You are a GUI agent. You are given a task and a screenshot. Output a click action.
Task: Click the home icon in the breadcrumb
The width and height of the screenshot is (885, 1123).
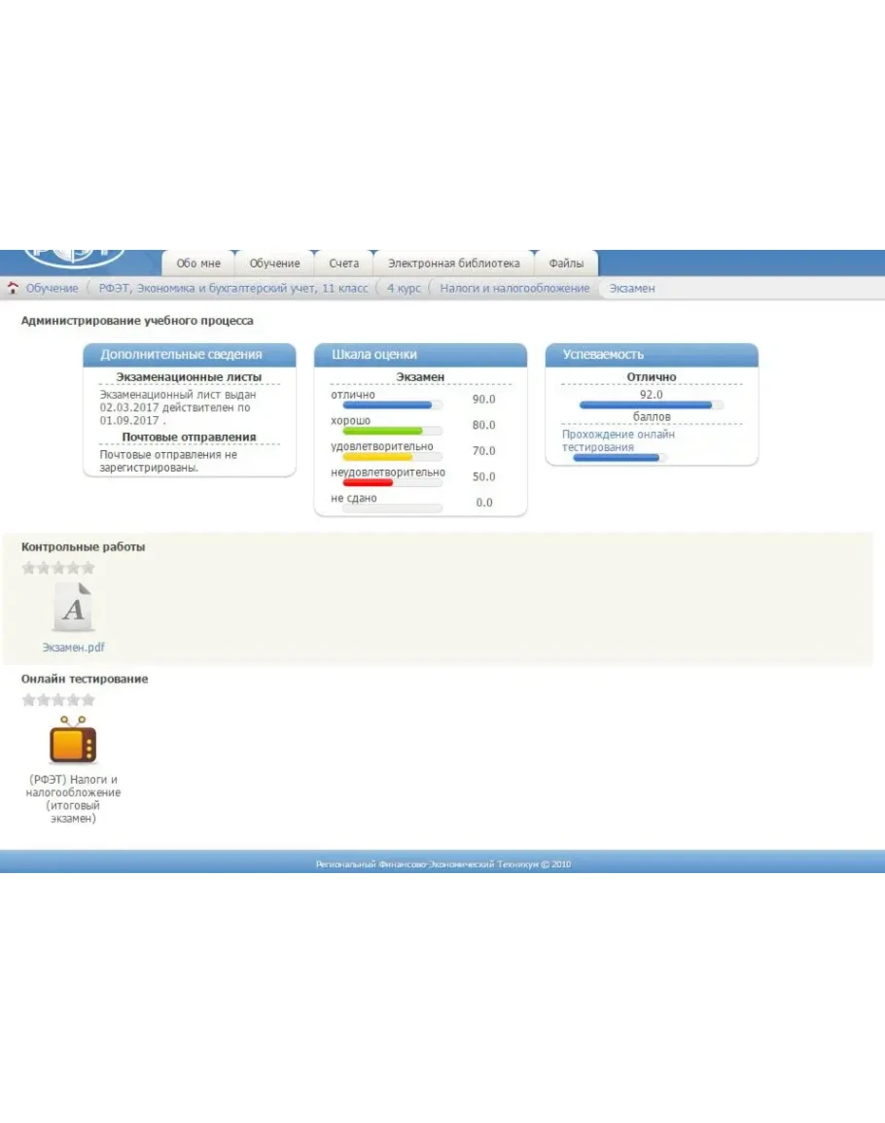(13, 289)
